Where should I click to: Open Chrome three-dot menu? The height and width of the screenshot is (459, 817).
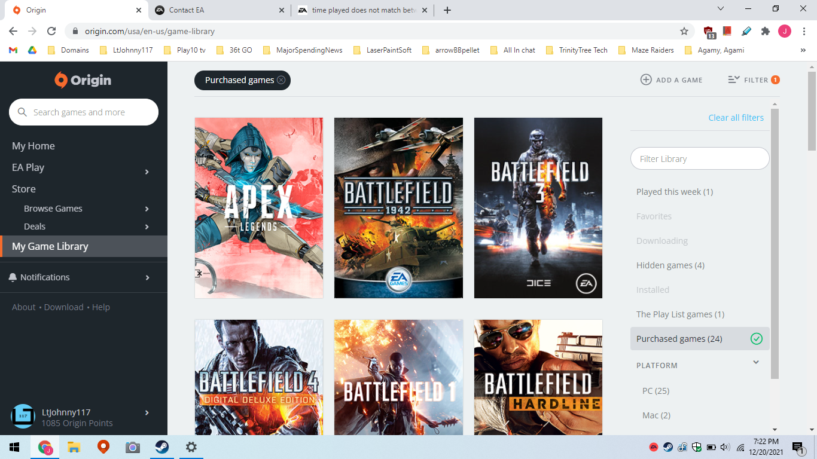(804, 31)
